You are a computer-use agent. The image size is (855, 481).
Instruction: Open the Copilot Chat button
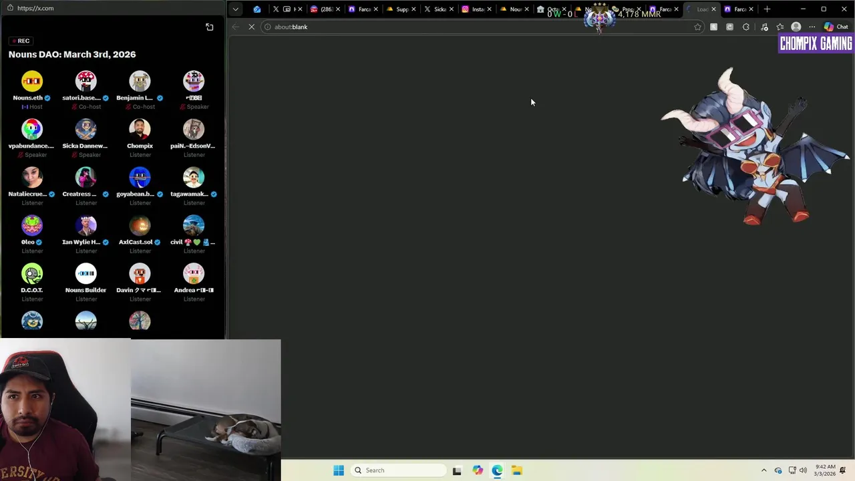click(836, 27)
